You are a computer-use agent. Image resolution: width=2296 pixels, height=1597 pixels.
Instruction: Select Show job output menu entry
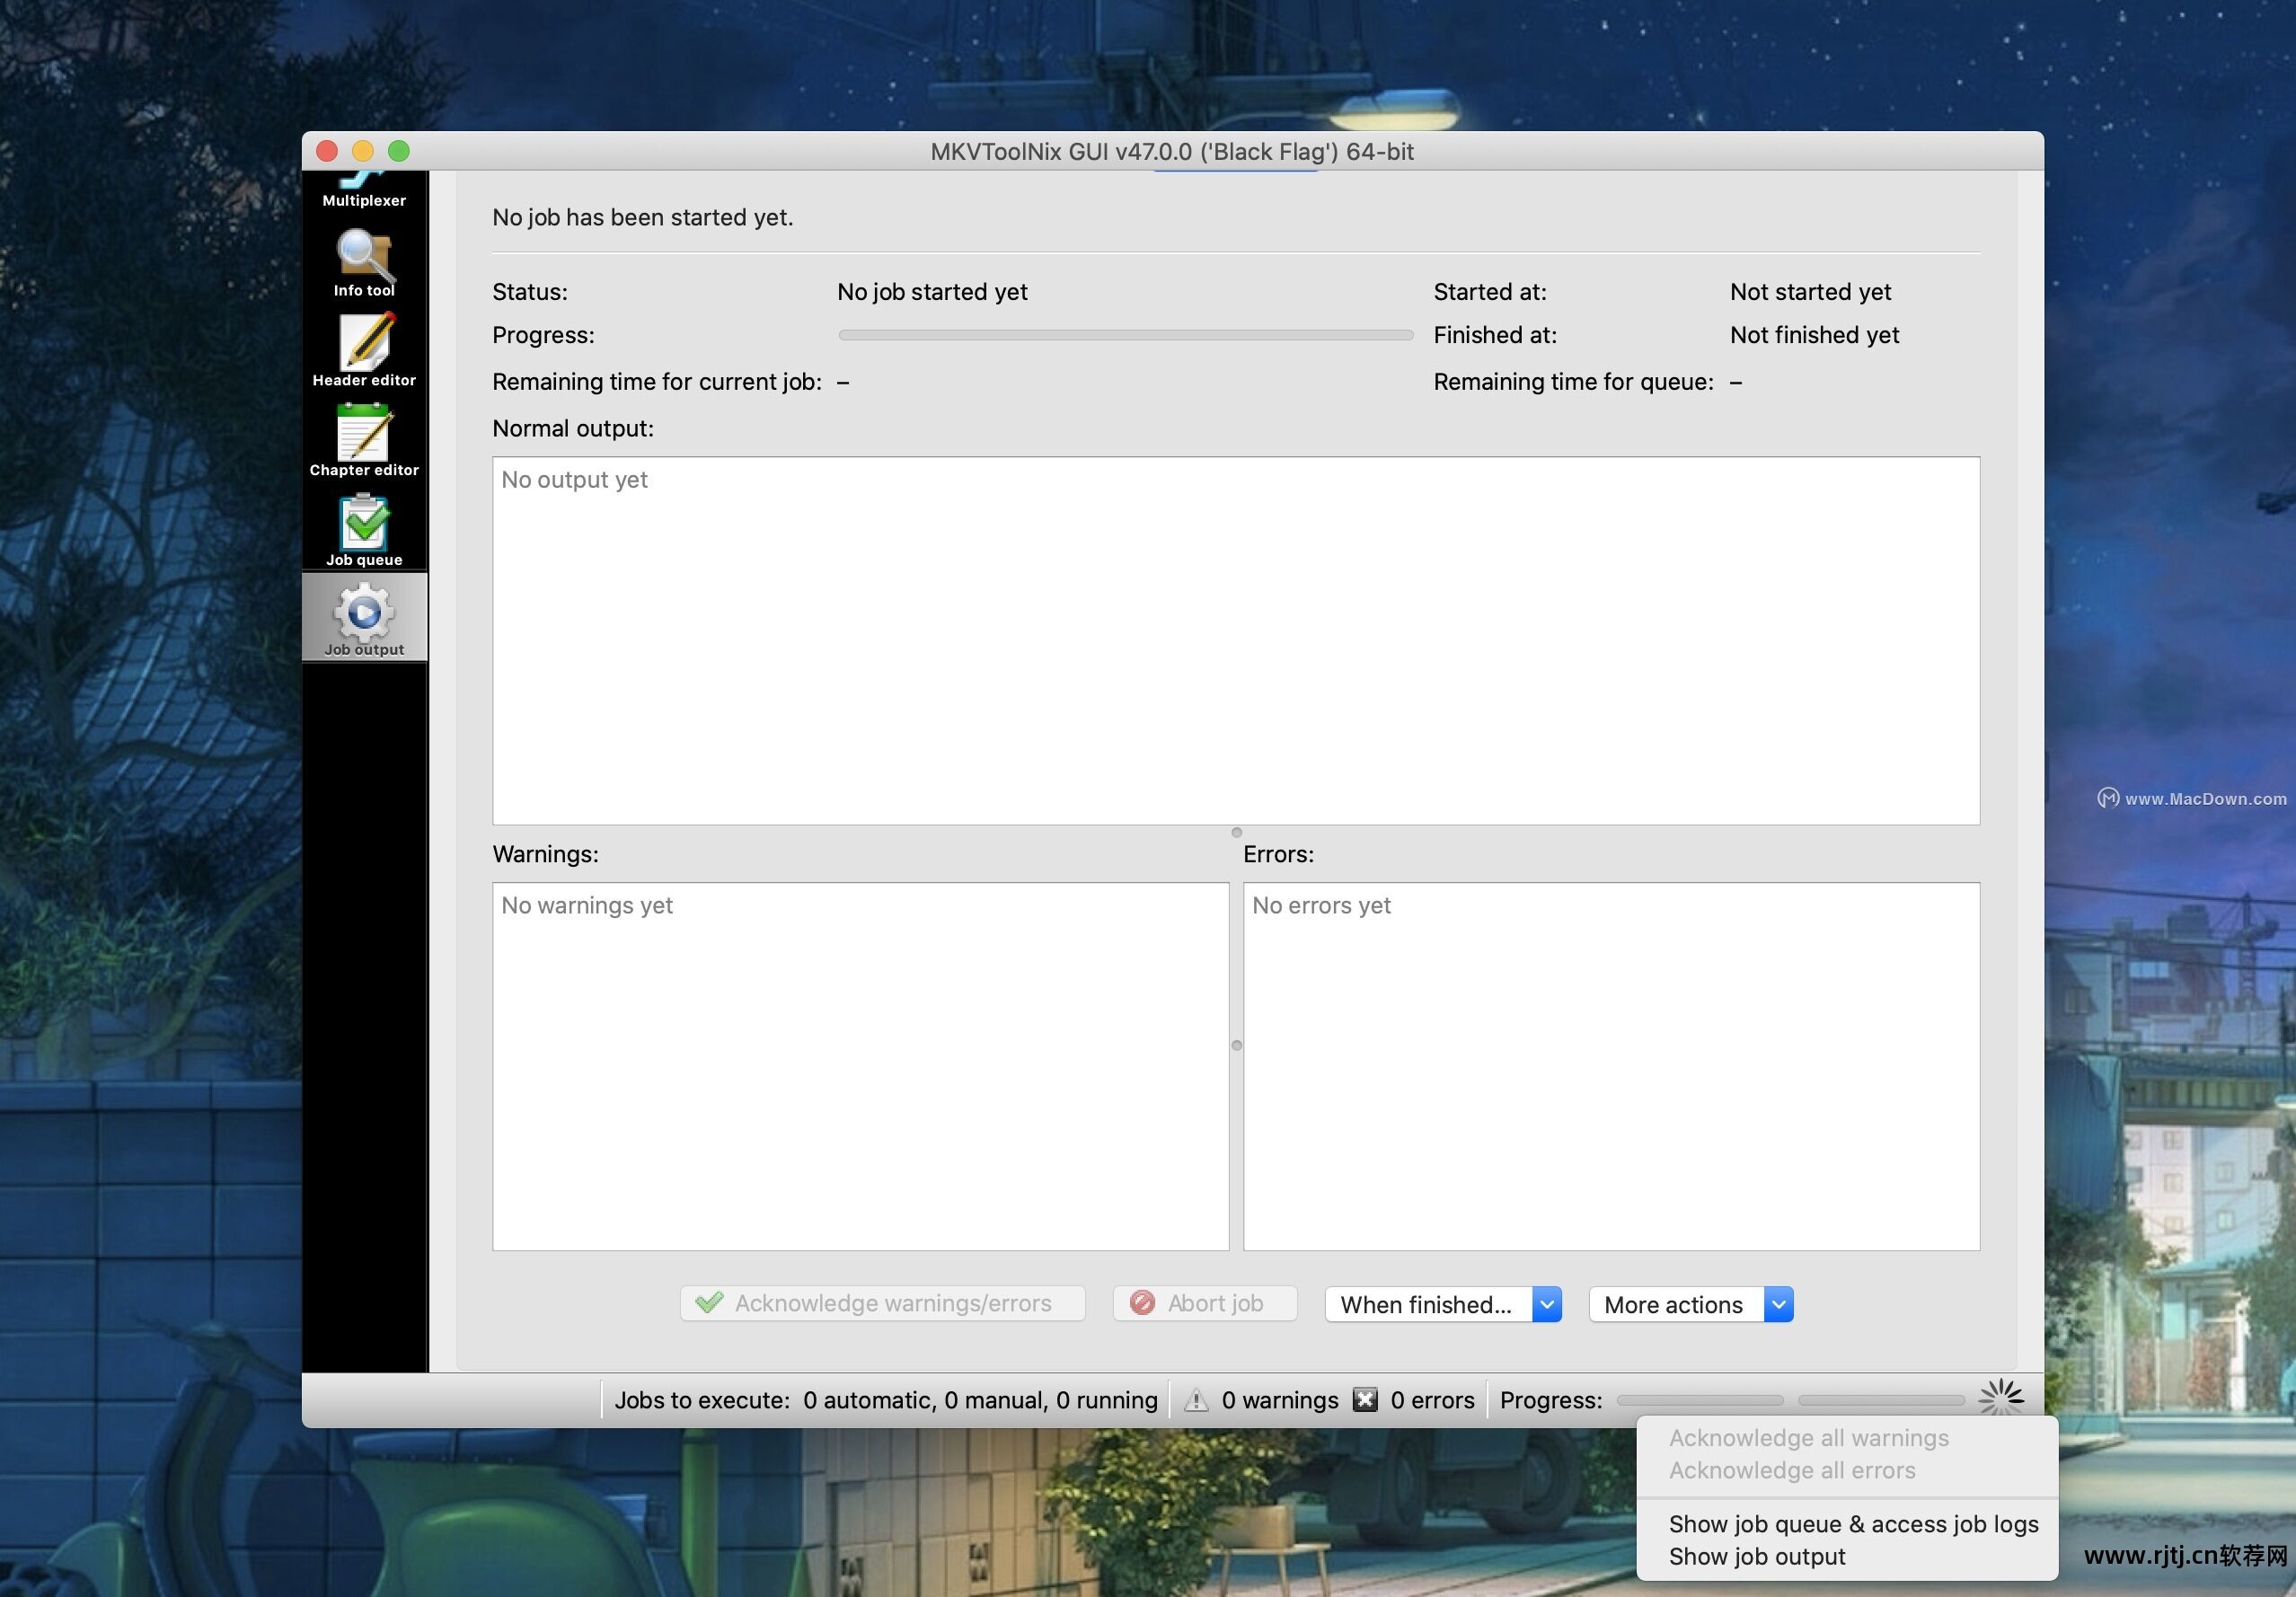[x=1757, y=1556]
